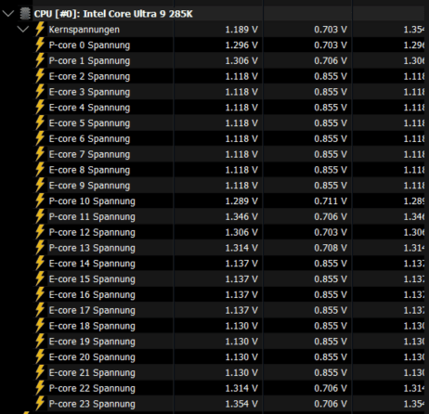Click P-core 12 minimum value 0.703 V
The width and height of the screenshot is (429, 414).
coord(331,232)
